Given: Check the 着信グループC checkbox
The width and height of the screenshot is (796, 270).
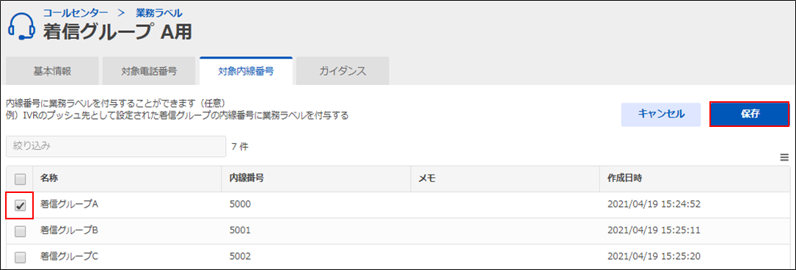Looking at the screenshot, I should pos(20,258).
